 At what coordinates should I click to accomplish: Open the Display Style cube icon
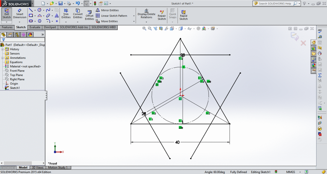click(x=181, y=28)
